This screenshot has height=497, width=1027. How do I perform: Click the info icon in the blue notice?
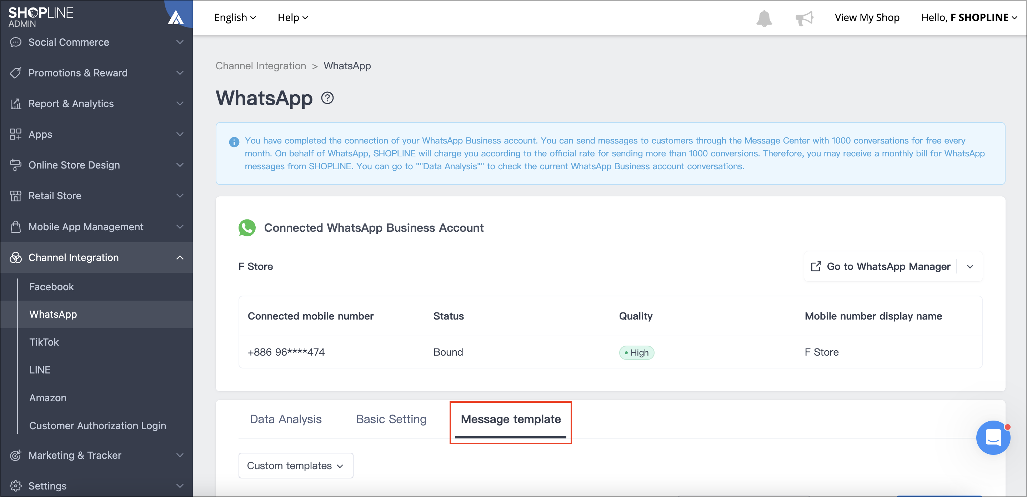[x=234, y=142]
